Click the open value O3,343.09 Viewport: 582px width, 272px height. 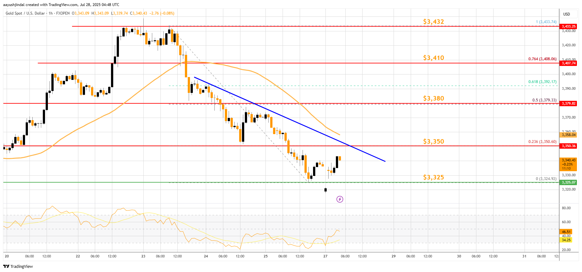click(81, 13)
